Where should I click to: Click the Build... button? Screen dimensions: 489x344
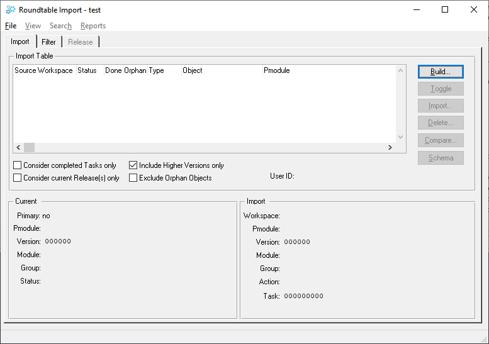click(x=441, y=72)
